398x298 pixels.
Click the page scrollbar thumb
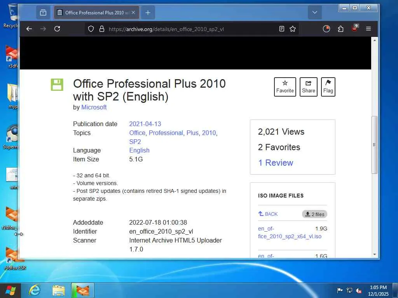pos(374,145)
